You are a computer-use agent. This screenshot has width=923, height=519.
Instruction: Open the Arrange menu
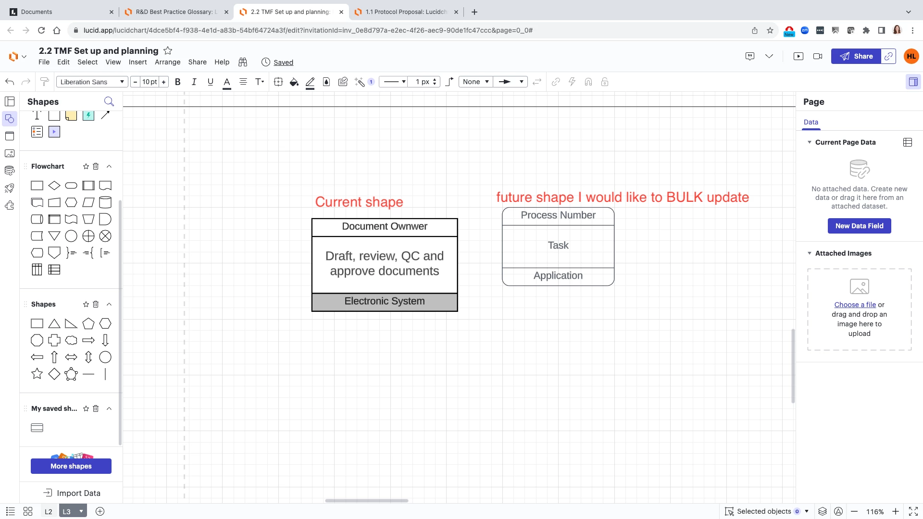tap(167, 62)
